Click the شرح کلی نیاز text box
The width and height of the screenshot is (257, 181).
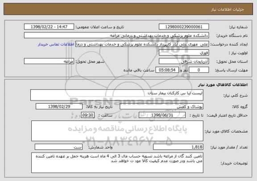point(117,95)
